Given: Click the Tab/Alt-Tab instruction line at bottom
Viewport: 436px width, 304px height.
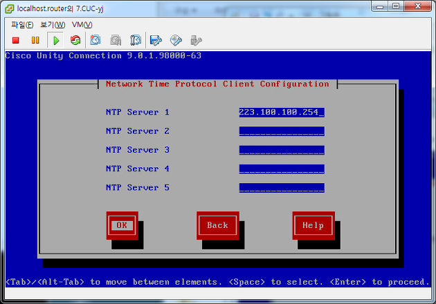Looking at the screenshot, I should click(x=218, y=282).
